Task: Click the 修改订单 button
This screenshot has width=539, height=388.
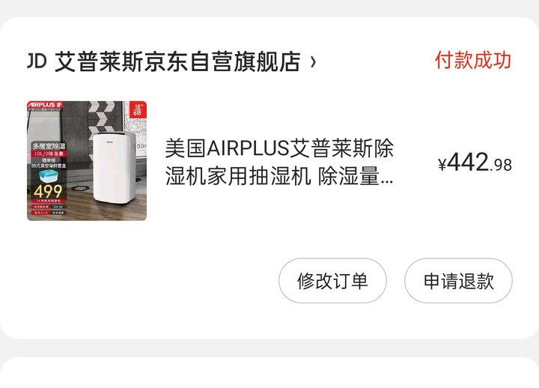Action: point(332,281)
